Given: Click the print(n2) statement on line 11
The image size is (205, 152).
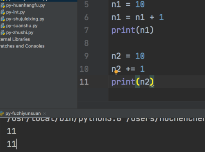Looking at the screenshot, I should click(132, 82).
